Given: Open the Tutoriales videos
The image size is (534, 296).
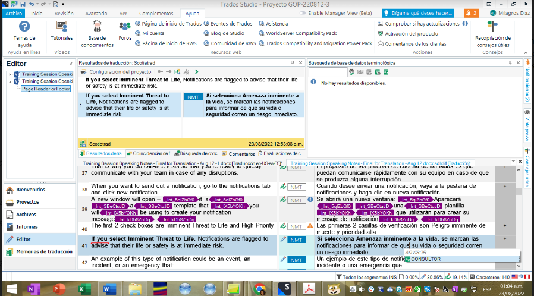Looking at the screenshot, I should (62, 31).
